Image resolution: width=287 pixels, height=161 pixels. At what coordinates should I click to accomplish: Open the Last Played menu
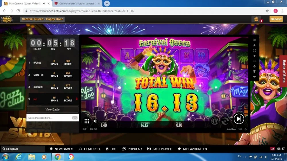click(x=160, y=149)
